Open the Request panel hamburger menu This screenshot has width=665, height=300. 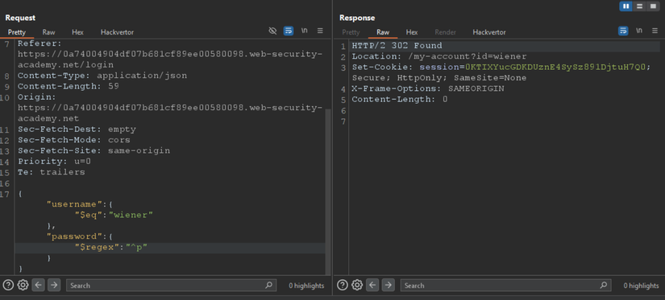coord(320,31)
